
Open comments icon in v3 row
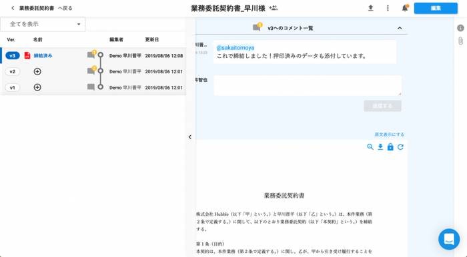tap(91, 55)
